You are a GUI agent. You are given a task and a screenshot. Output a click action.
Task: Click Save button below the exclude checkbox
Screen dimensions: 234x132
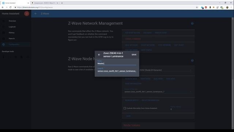[x=128, y=116]
